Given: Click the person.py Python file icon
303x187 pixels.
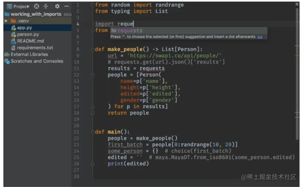Looking at the screenshot, I should tap(13, 34).
